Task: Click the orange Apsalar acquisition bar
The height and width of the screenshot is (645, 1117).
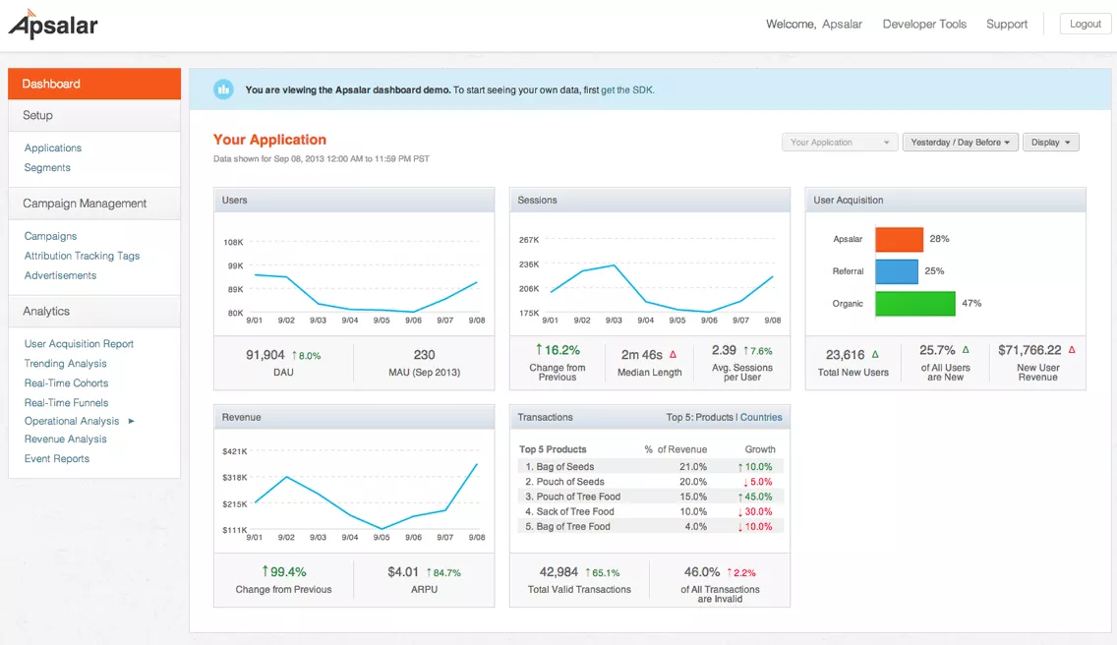Action: coord(899,240)
